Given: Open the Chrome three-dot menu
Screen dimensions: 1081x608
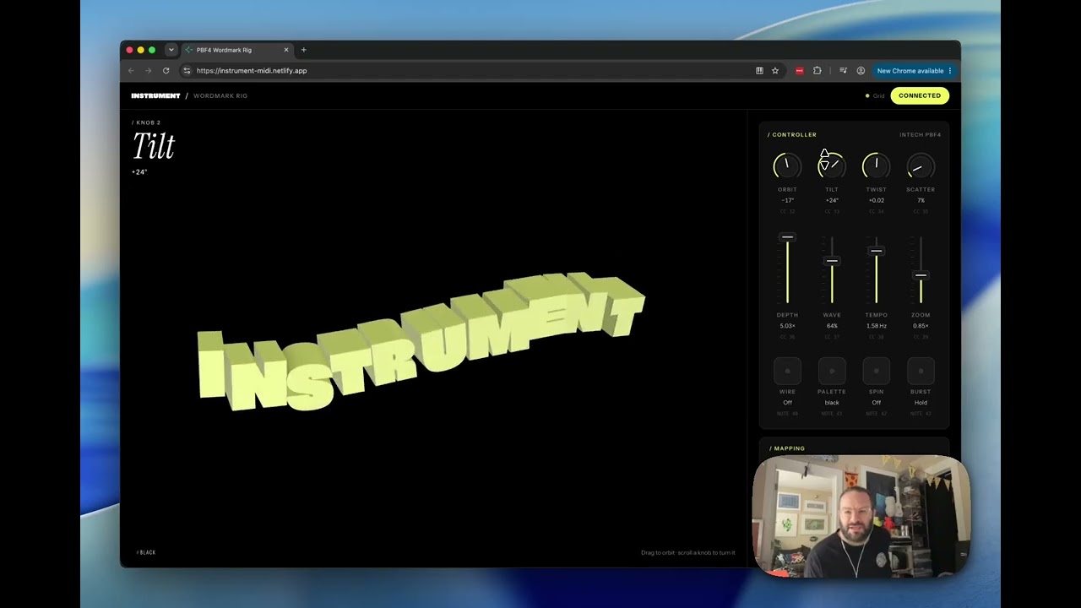Looking at the screenshot, I should coord(950,71).
